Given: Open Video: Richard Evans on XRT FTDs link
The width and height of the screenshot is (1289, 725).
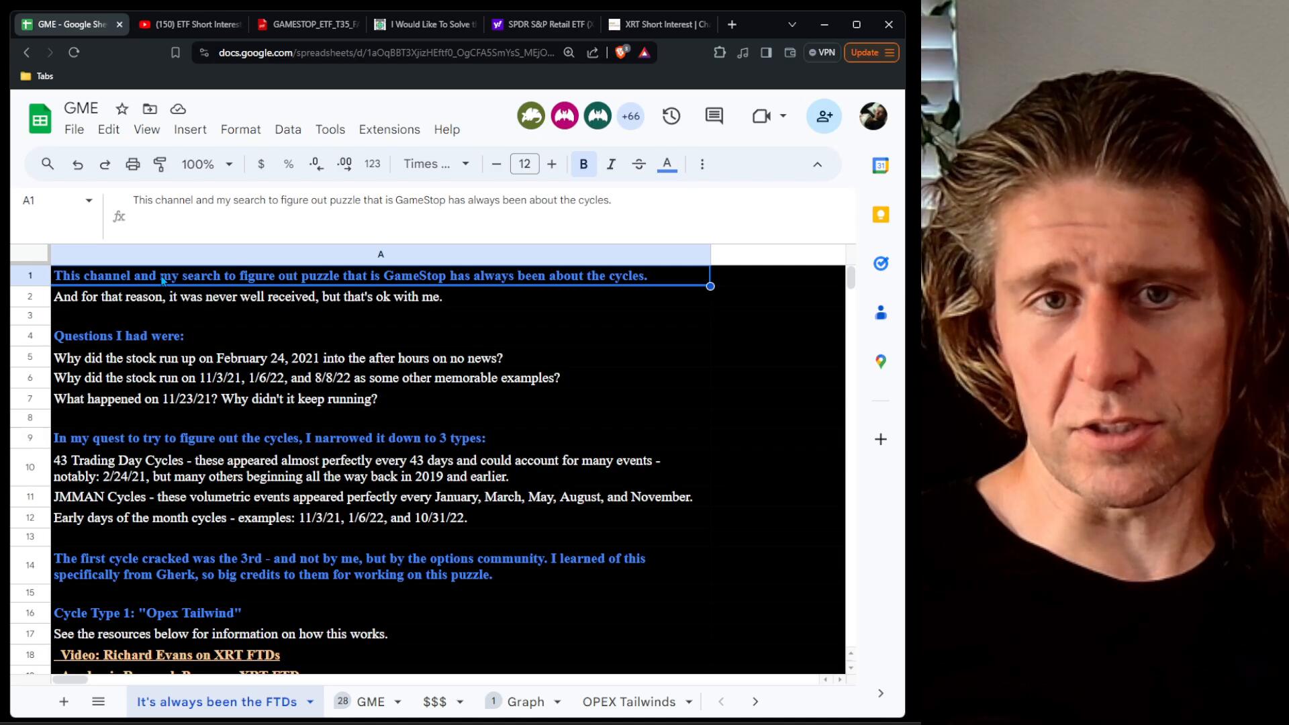Looking at the screenshot, I should tap(169, 655).
